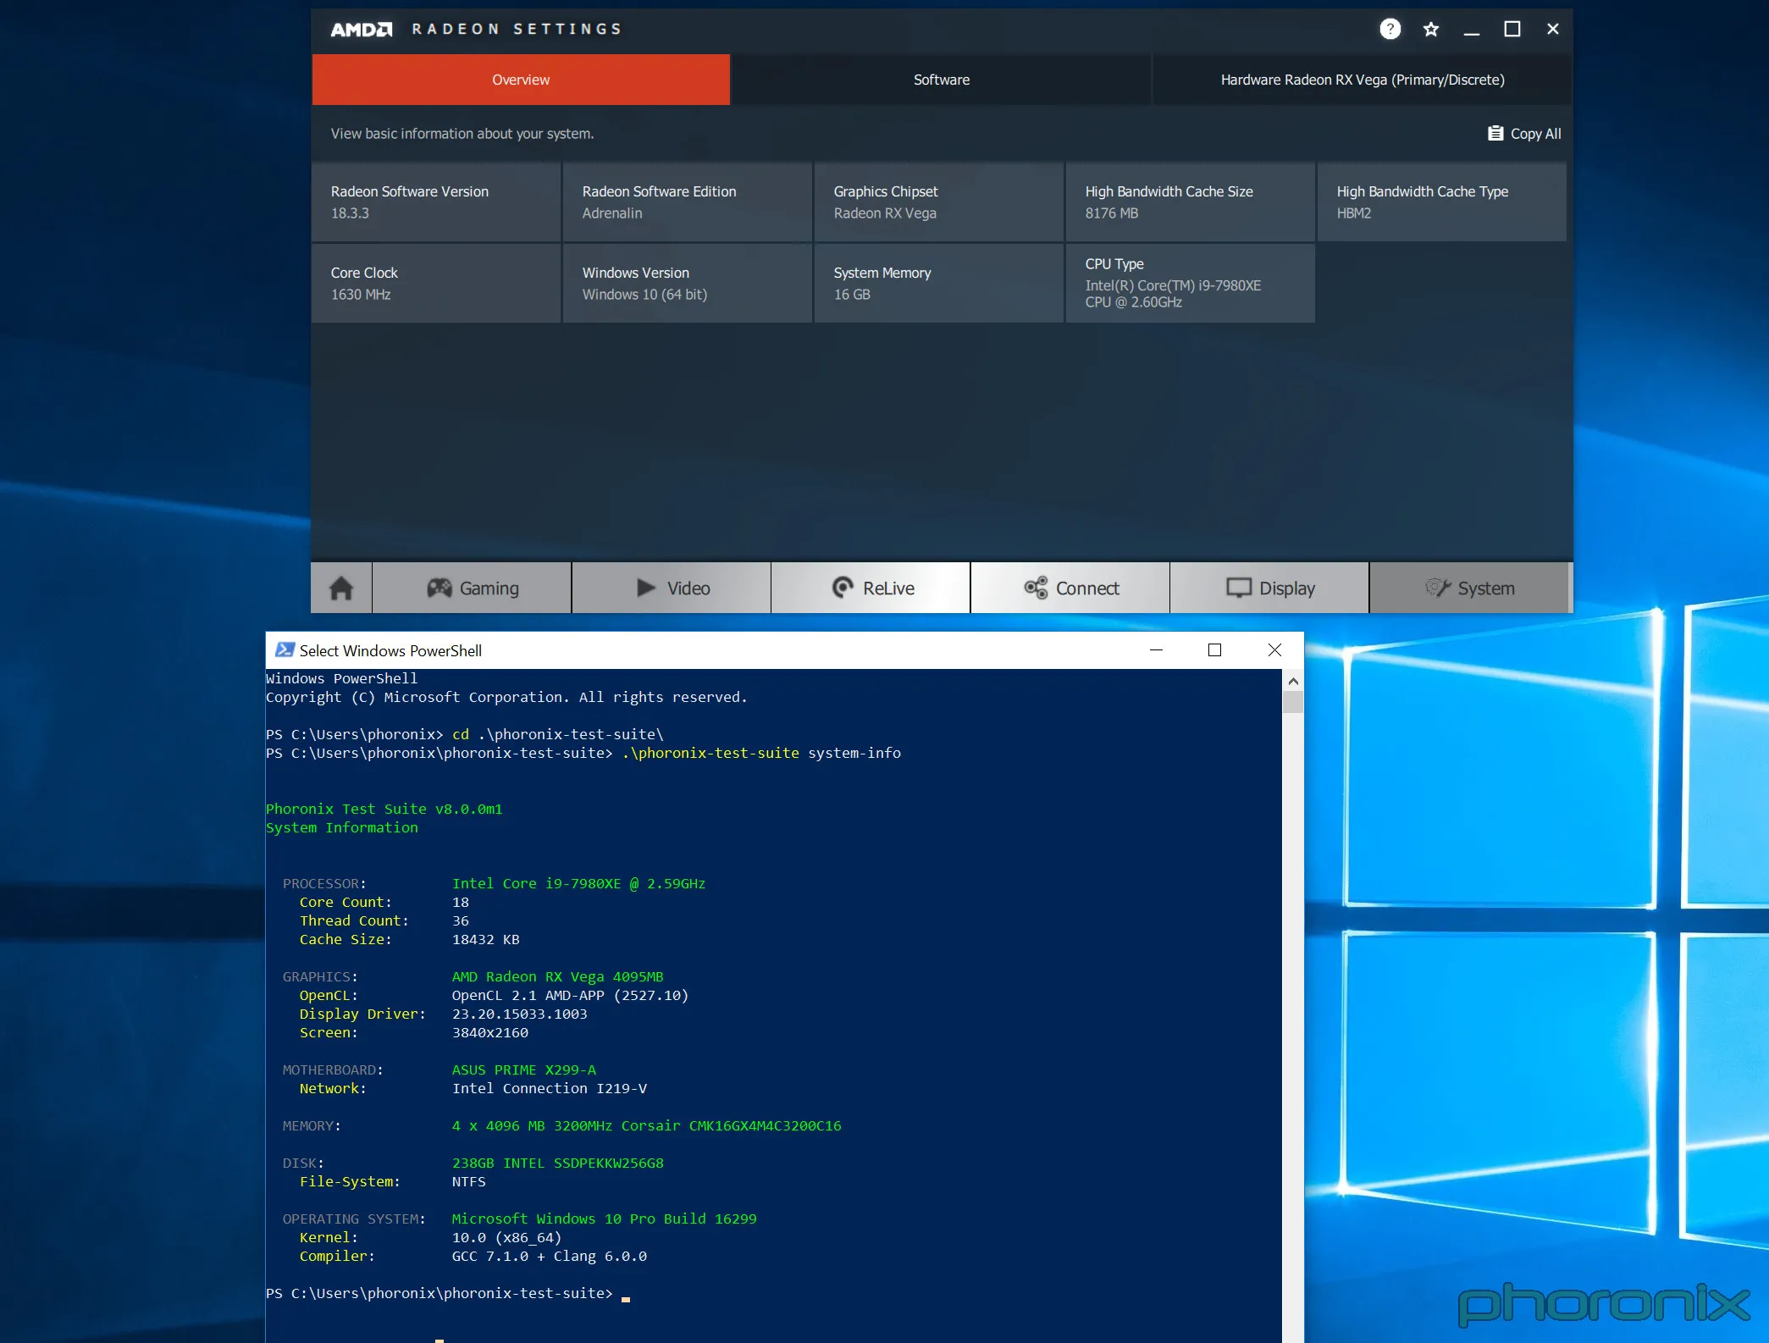Open Hardware Radeon RX Vega tab
Viewport: 1769px width, 1343px height.
(x=1362, y=80)
